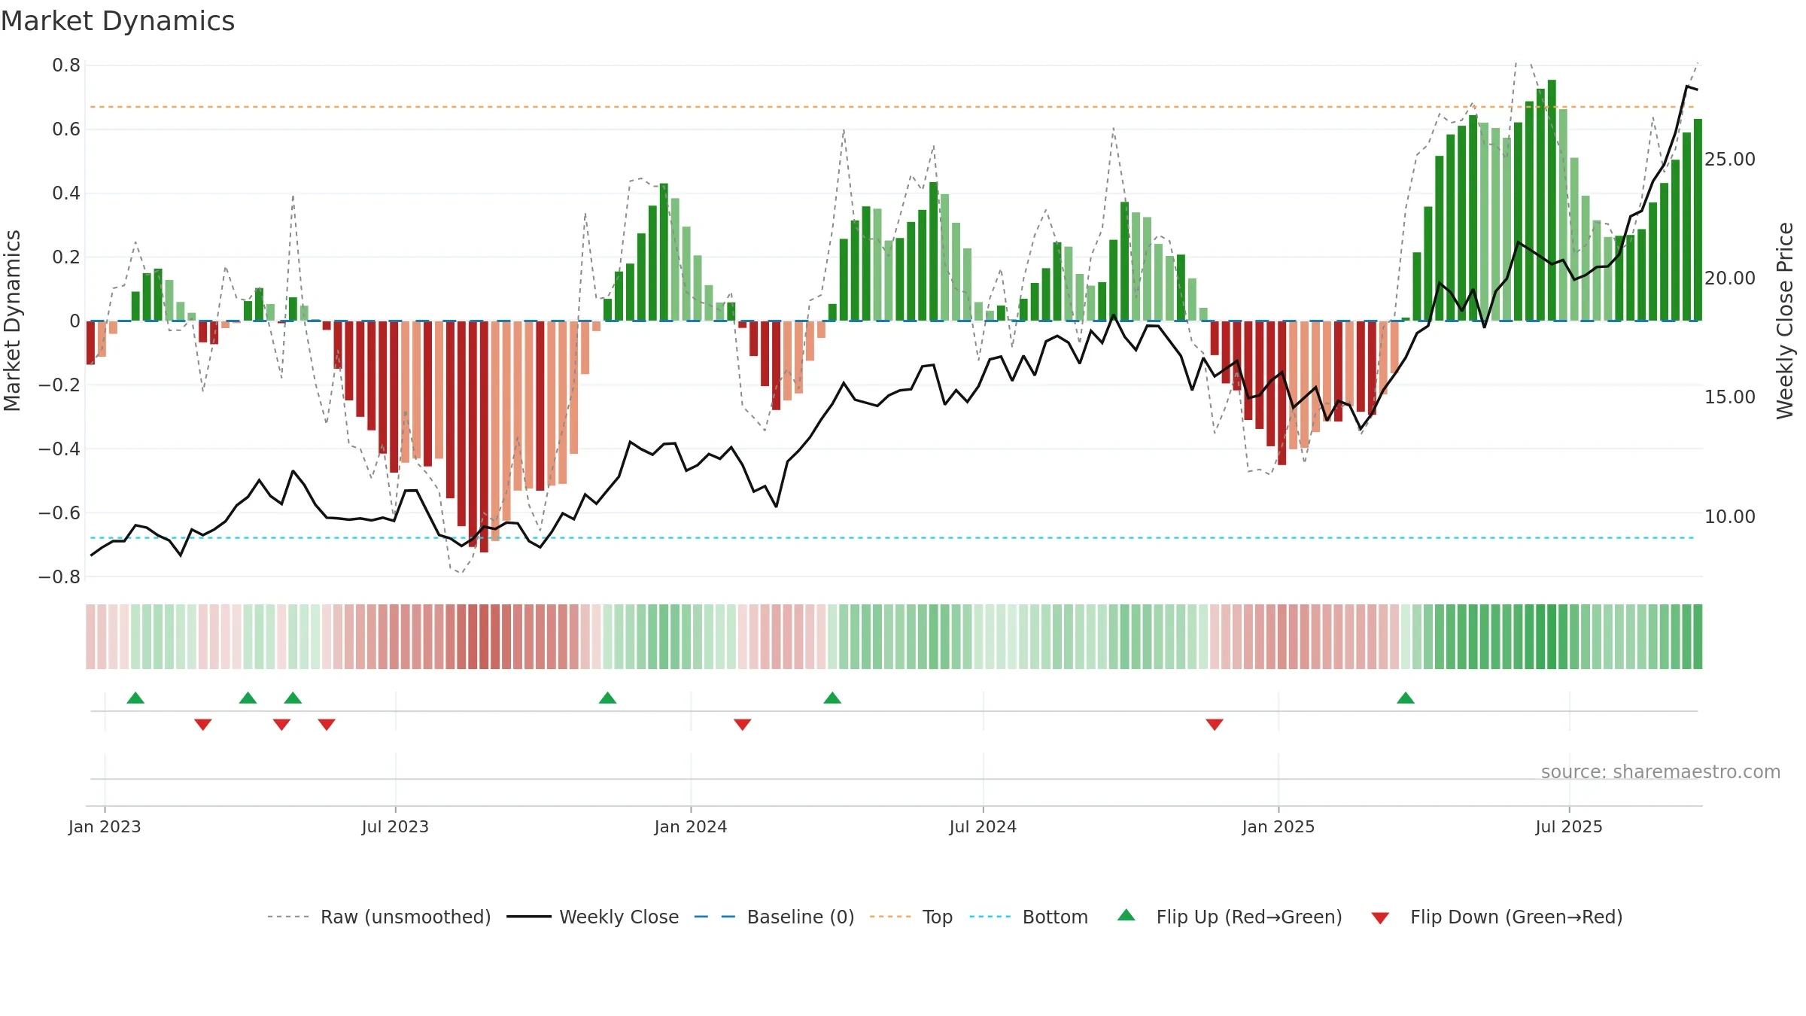1806x1016 pixels.
Task: Select the Flip Up marker in November 2023
Action: pyautogui.click(x=607, y=698)
